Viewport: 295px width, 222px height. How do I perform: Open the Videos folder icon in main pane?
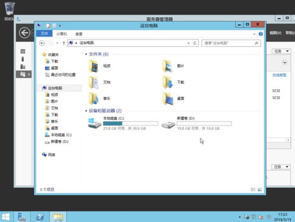point(94,66)
